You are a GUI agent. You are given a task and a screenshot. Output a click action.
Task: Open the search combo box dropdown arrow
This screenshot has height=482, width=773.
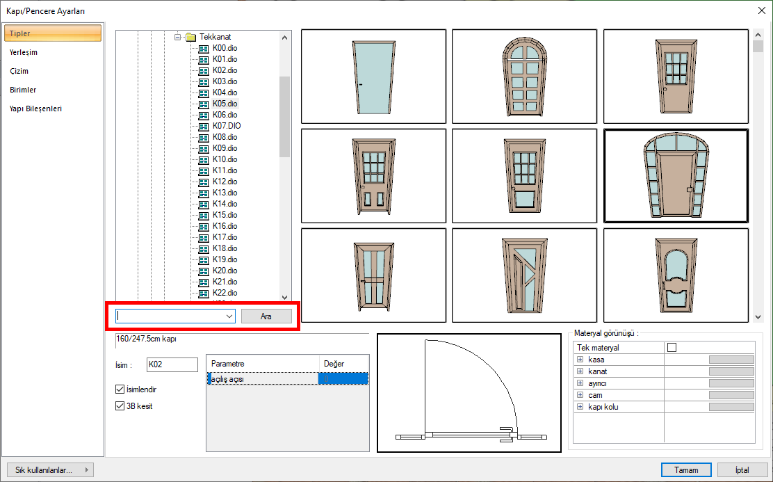click(x=229, y=316)
